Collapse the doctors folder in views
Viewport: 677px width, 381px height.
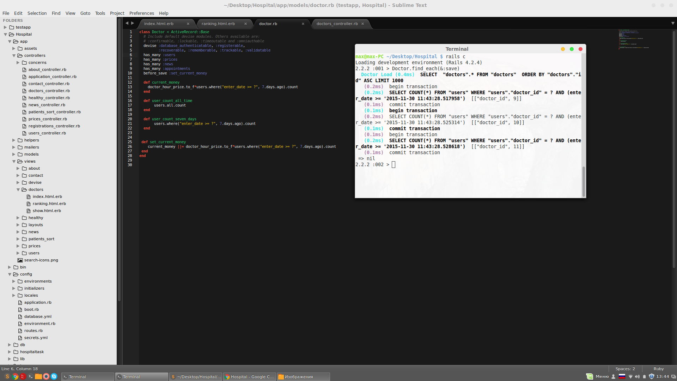[18, 189]
